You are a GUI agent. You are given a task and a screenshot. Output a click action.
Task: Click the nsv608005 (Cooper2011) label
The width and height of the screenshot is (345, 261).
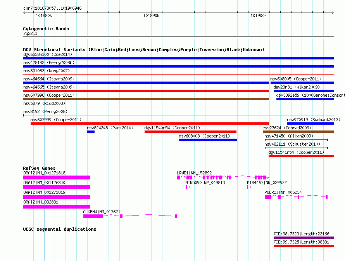pos(296,79)
